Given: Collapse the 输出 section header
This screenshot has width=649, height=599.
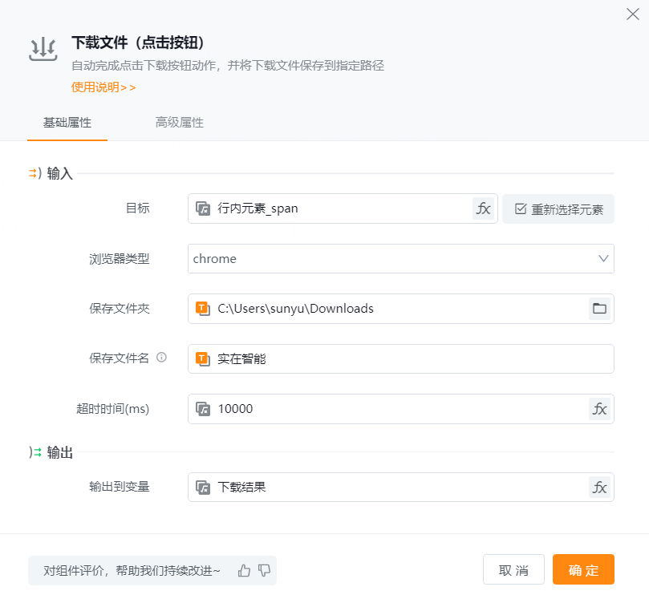Looking at the screenshot, I should (51, 453).
